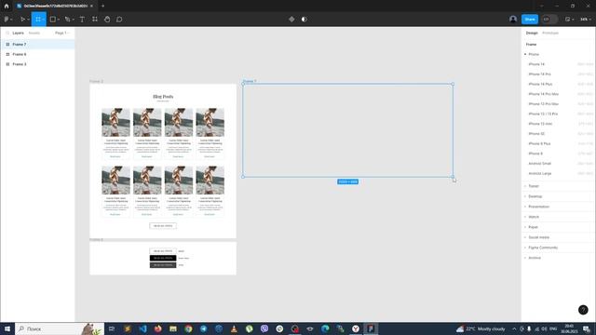
Task: Click the mask contrast icon
Action: click(305, 20)
